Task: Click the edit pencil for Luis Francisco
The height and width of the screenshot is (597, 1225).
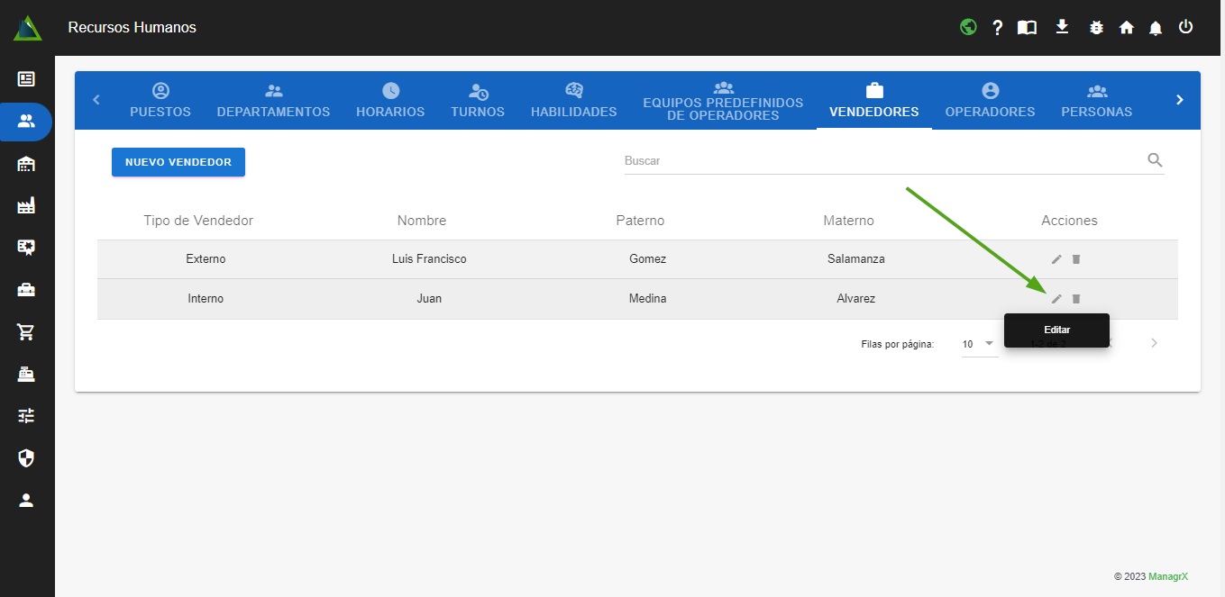Action: click(1056, 259)
